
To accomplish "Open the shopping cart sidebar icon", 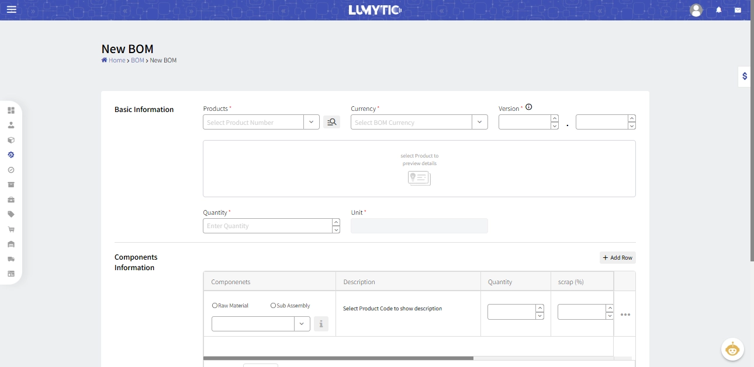I will [11, 229].
